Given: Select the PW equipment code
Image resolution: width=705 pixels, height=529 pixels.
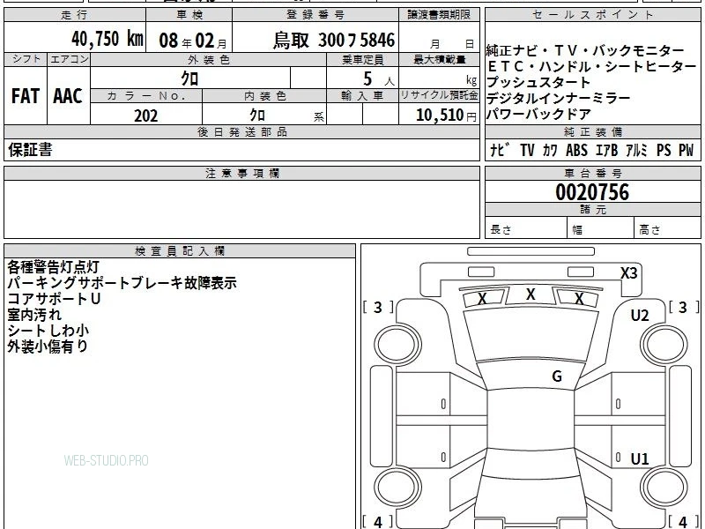Looking at the screenshot, I should [686, 150].
